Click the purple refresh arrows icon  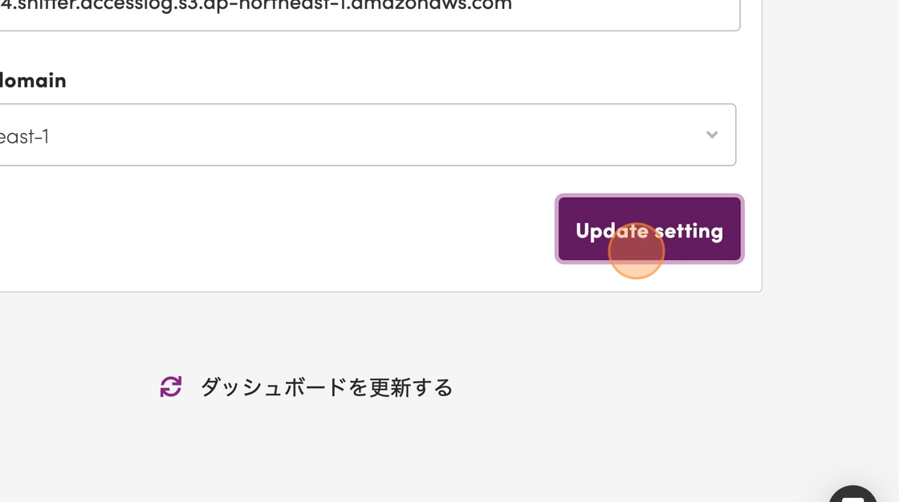tap(171, 387)
